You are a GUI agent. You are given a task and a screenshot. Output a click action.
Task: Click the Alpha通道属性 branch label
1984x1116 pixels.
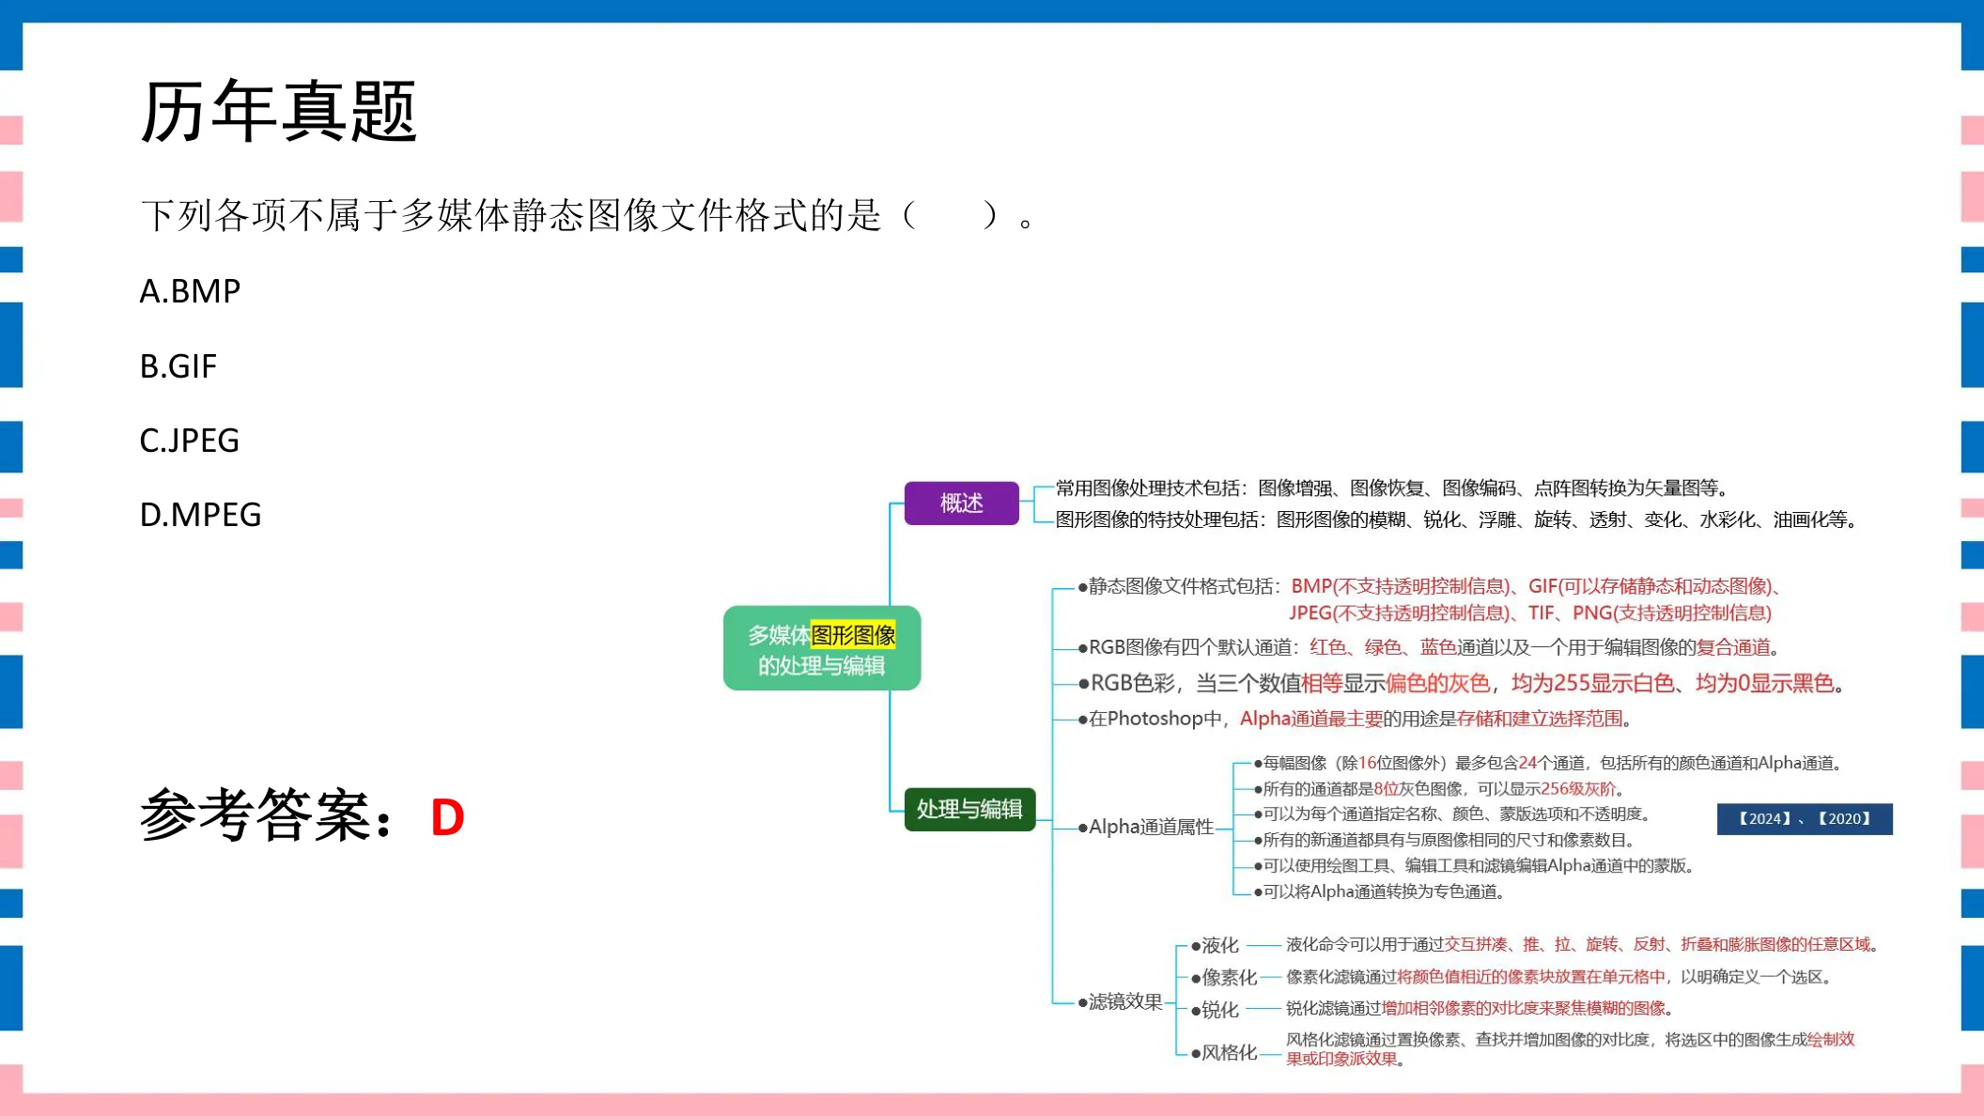pos(1146,827)
